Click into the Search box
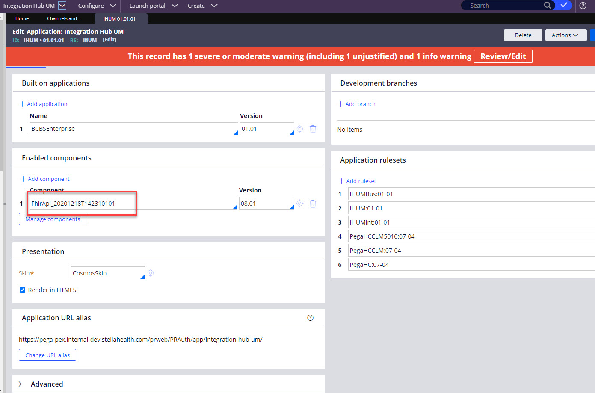Viewport: 595px width, 393px height. click(505, 5)
